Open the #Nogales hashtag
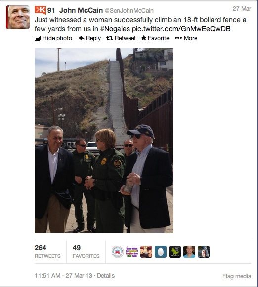The width and height of the screenshot is (258, 287). [115, 29]
